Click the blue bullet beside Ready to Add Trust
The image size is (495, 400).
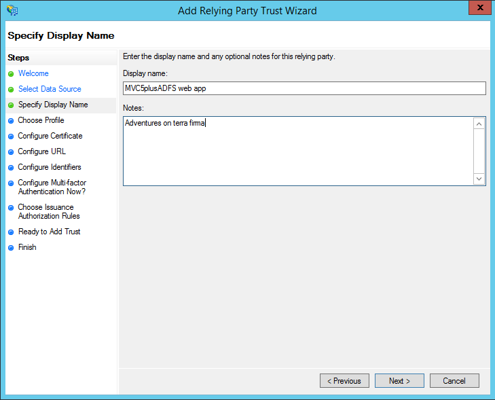(x=11, y=232)
